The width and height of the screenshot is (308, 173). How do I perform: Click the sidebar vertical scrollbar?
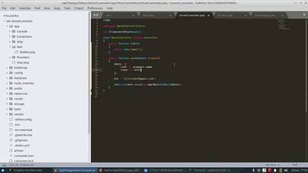tap(89, 73)
